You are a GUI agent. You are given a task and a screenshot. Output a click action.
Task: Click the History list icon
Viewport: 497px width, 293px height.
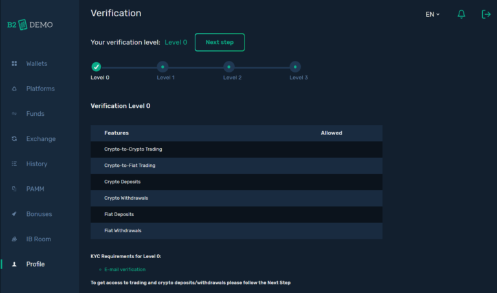pyautogui.click(x=14, y=164)
